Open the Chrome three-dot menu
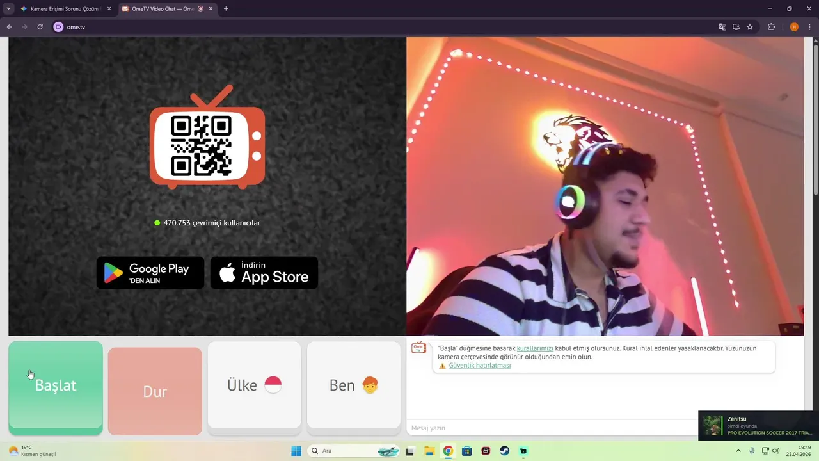819x461 pixels. click(x=809, y=27)
